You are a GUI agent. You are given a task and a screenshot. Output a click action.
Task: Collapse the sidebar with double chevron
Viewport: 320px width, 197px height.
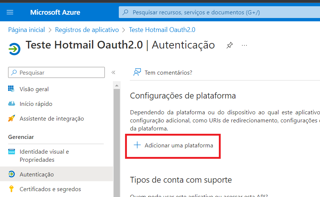point(114,73)
